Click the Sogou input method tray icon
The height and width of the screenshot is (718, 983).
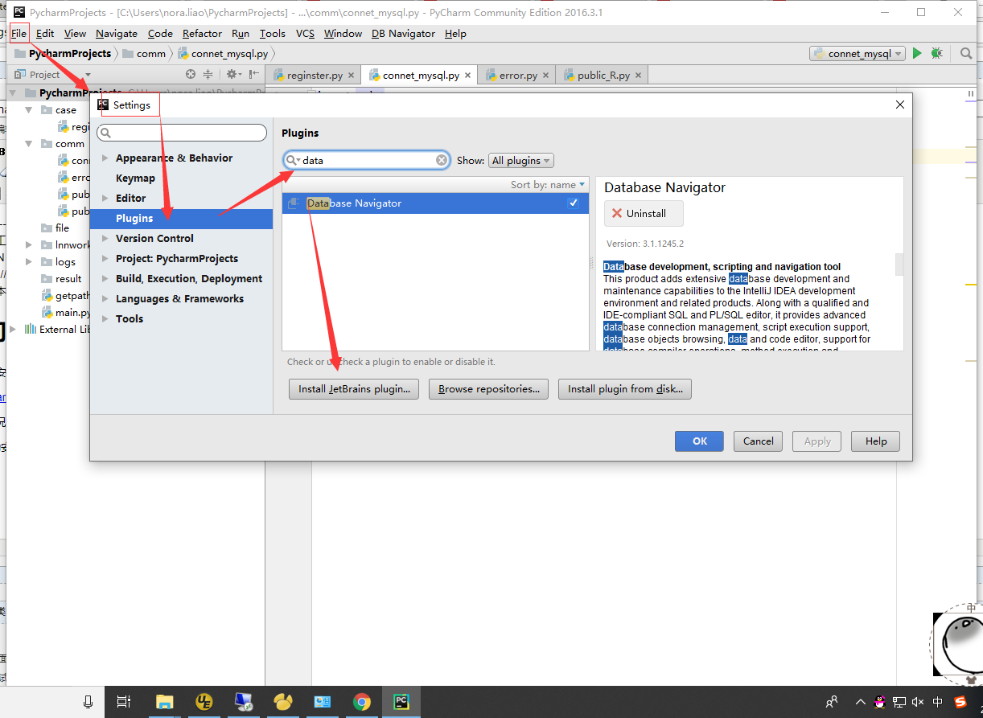click(960, 702)
